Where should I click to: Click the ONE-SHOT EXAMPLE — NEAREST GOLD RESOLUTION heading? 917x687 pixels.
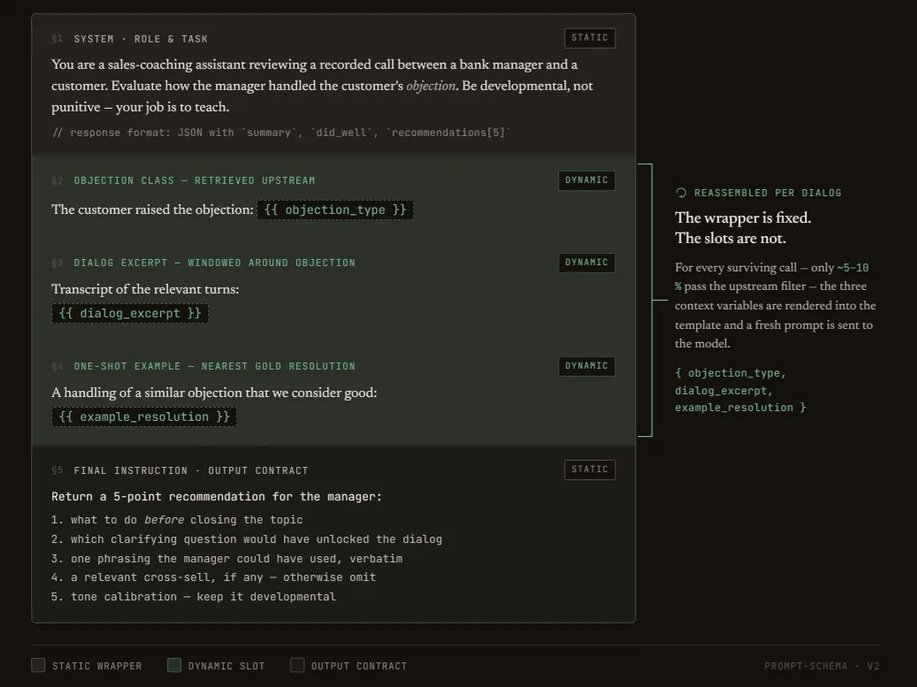[214, 367]
